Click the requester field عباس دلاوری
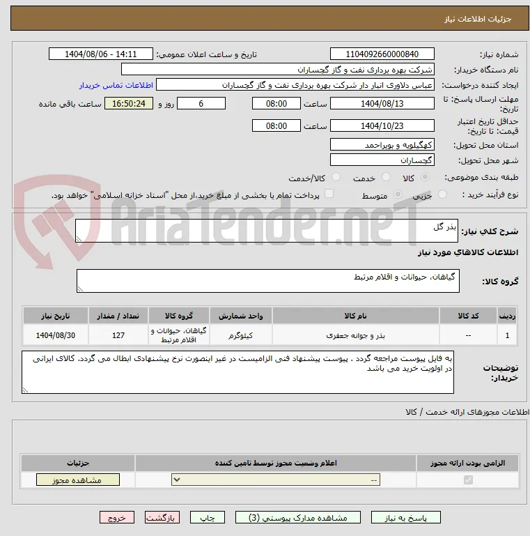This screenshot has width=530, height=536. [295, 85]
